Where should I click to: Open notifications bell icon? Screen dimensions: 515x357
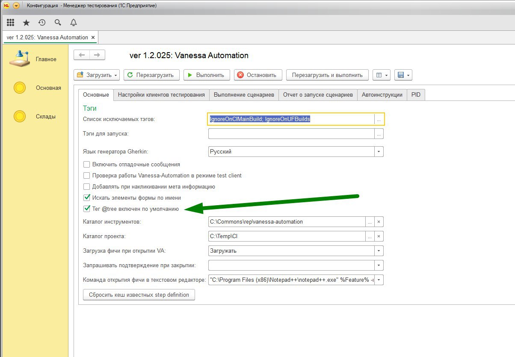point(73,23)
